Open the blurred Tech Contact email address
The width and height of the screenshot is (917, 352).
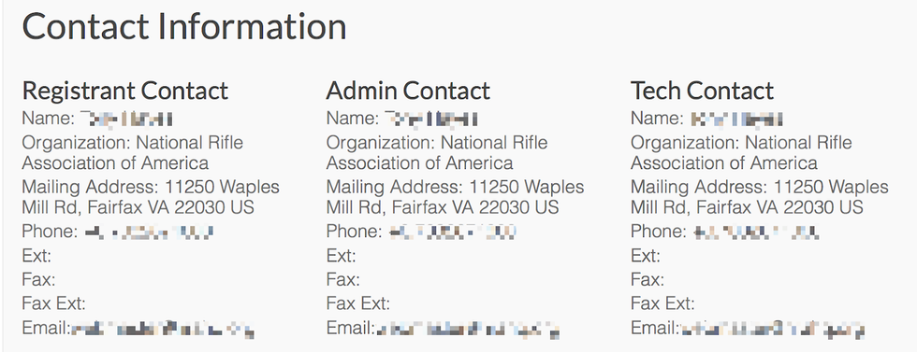tap(771, 329)
